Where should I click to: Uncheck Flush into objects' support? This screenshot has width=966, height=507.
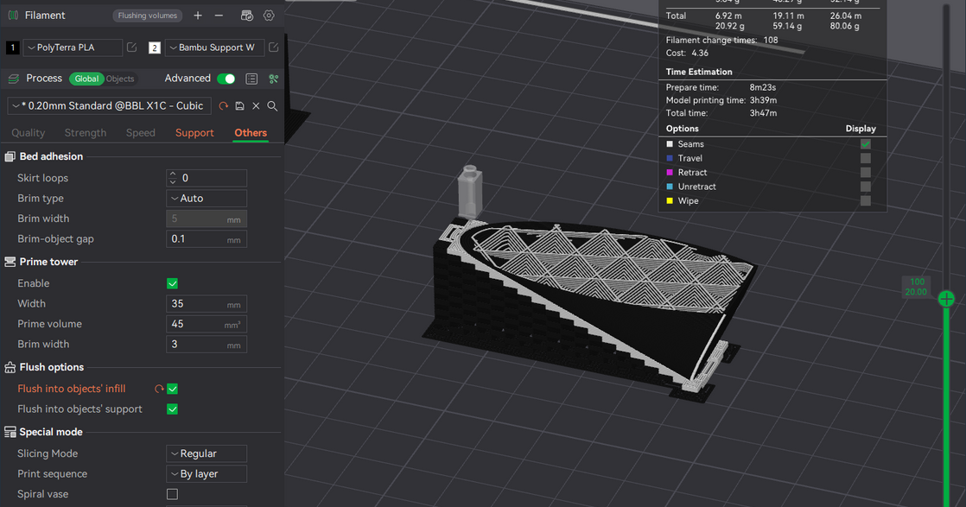[x=172, y=409]
